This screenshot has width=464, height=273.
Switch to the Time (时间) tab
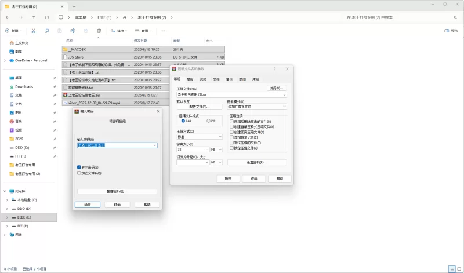pos(242,79)
